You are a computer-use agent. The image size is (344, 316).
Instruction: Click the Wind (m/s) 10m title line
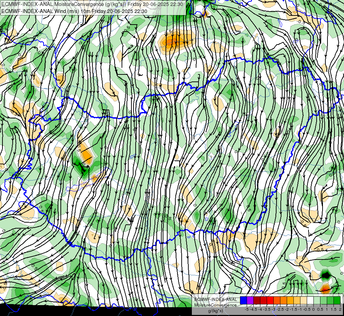(74, 11)
